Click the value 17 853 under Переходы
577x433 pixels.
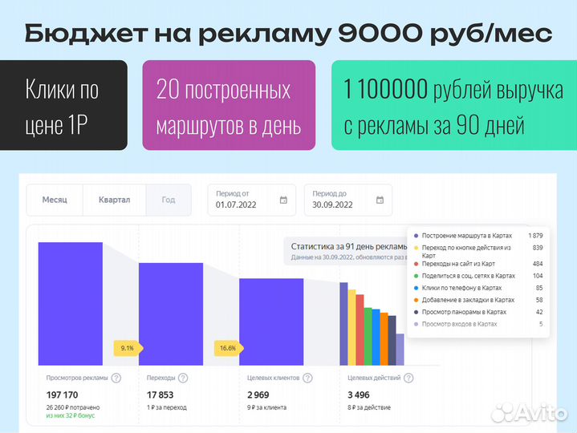(x=160, y=395)
